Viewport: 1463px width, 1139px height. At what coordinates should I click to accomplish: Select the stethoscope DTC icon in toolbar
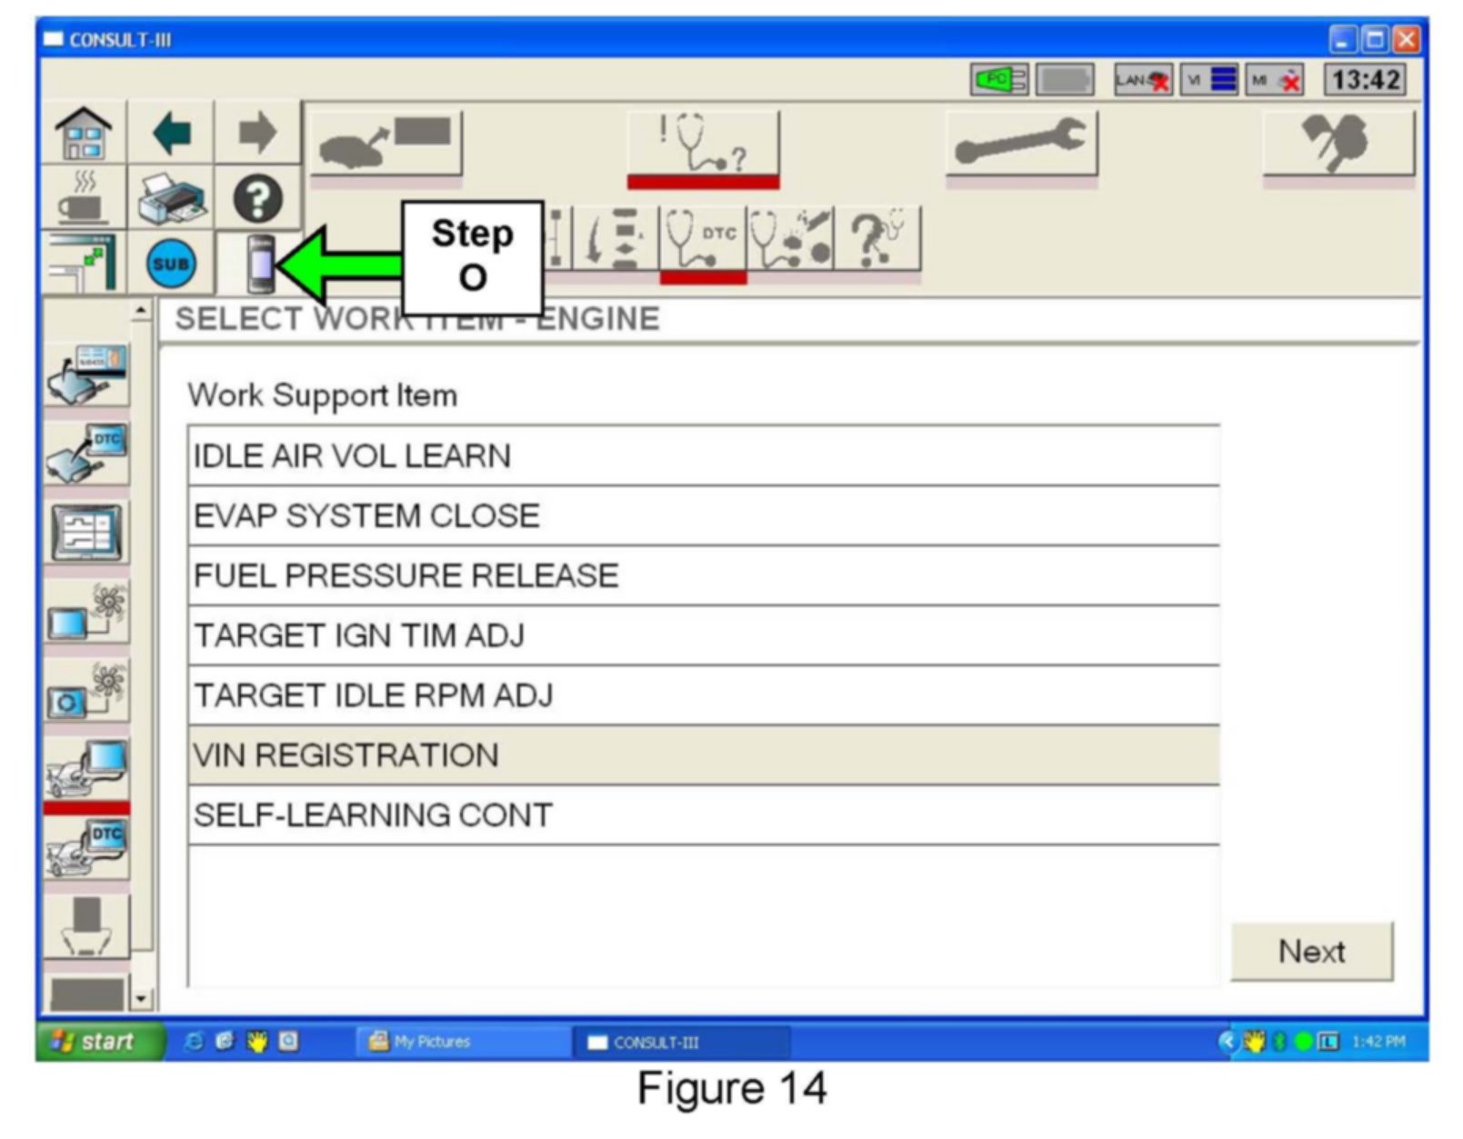[702, 239]
